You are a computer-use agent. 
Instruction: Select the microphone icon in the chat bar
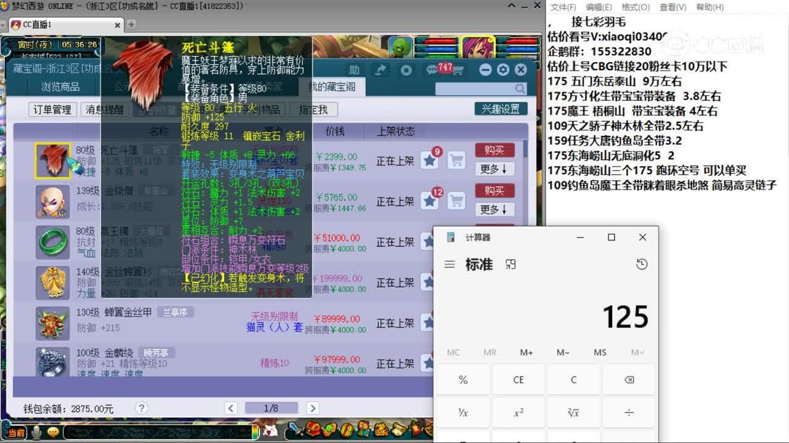pos(36,433)
